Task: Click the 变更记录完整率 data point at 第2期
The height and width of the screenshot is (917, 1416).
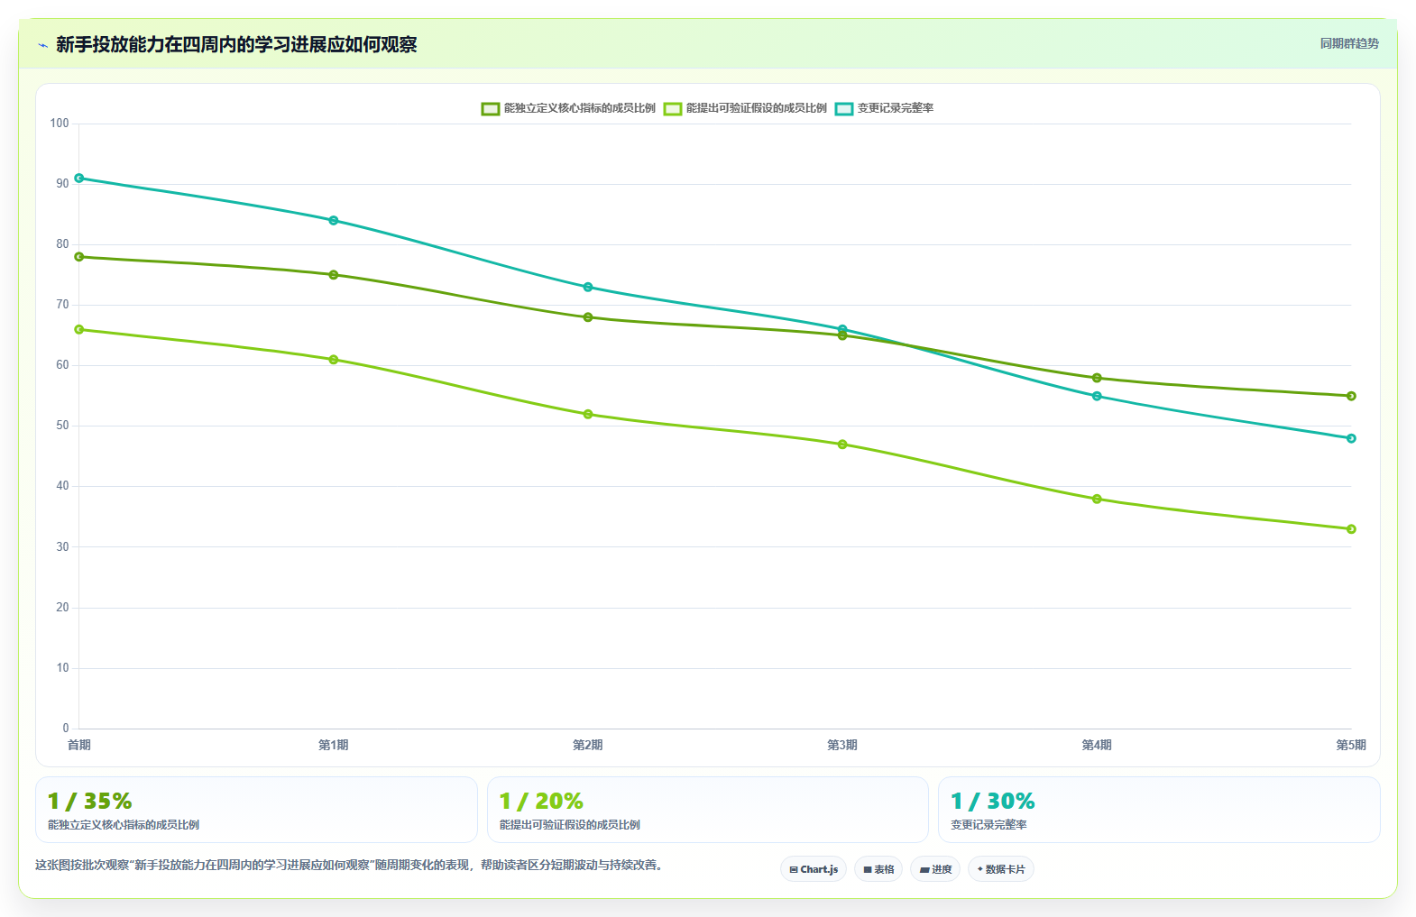Action: point(588,287)
